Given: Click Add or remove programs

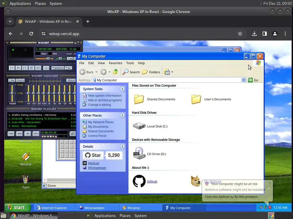Looking at the screenshot, I should pyautogui.click(x=105, y=100).
